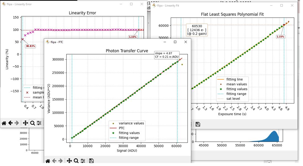Click the back arrow in the PTC toolbar
The width and height of the screenshot is (303, 166).
tap(54, 161)
